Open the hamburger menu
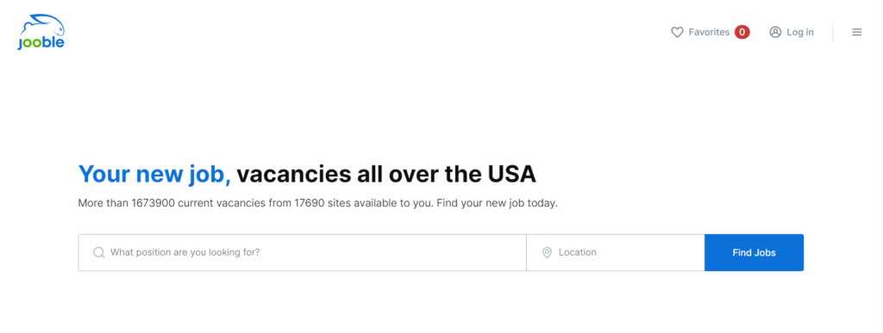Viewport: 883px width, 333px height. [x=856, y=33]
